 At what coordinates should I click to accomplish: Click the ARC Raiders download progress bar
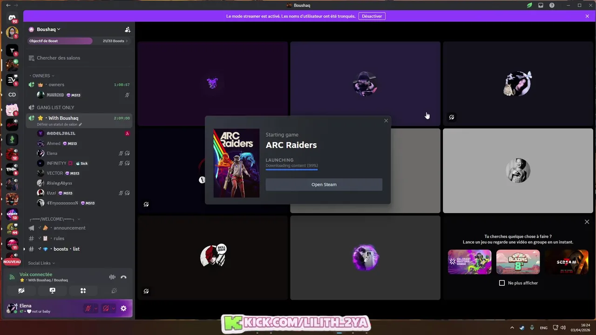point(292,170)
